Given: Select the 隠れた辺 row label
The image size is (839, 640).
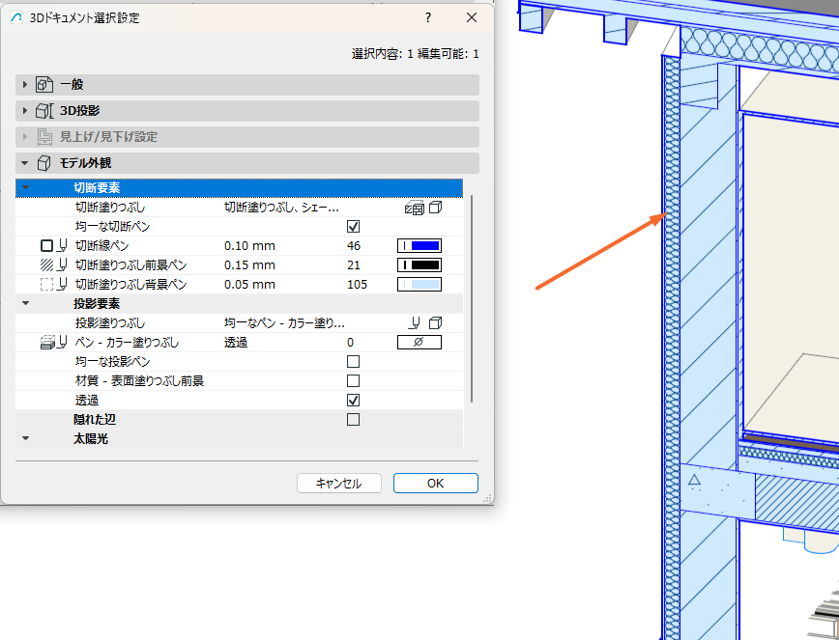Looking at the screenshot, I should 95,419.
